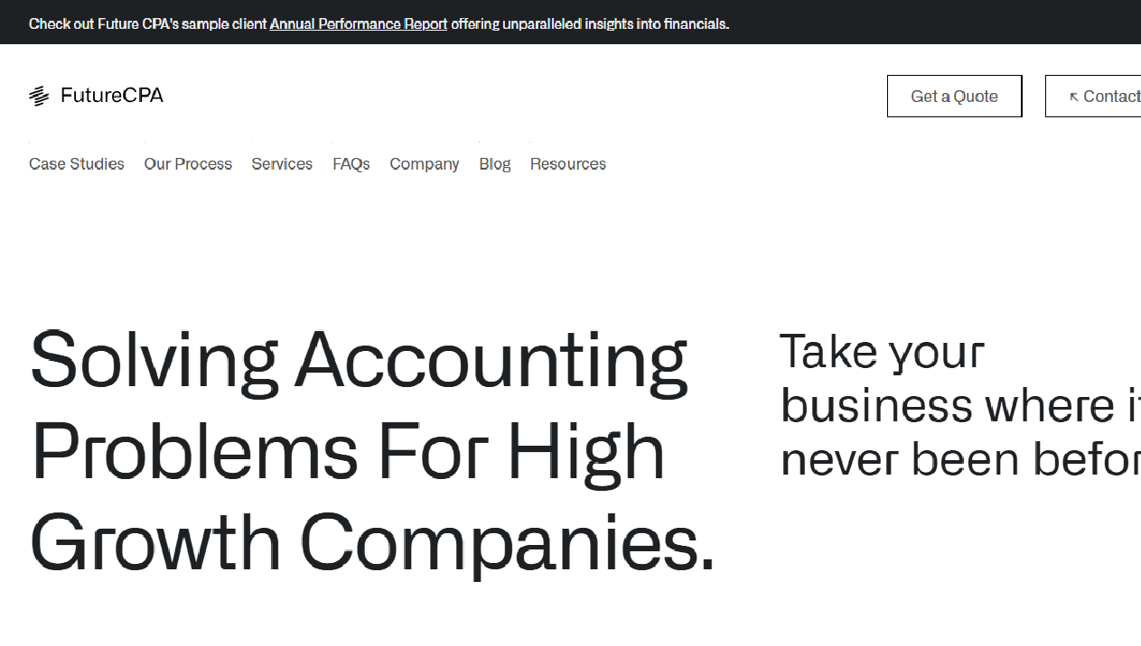Navigate to the Blog page
Viewport: 1141px width, 646px height.
tap(495, 164)
